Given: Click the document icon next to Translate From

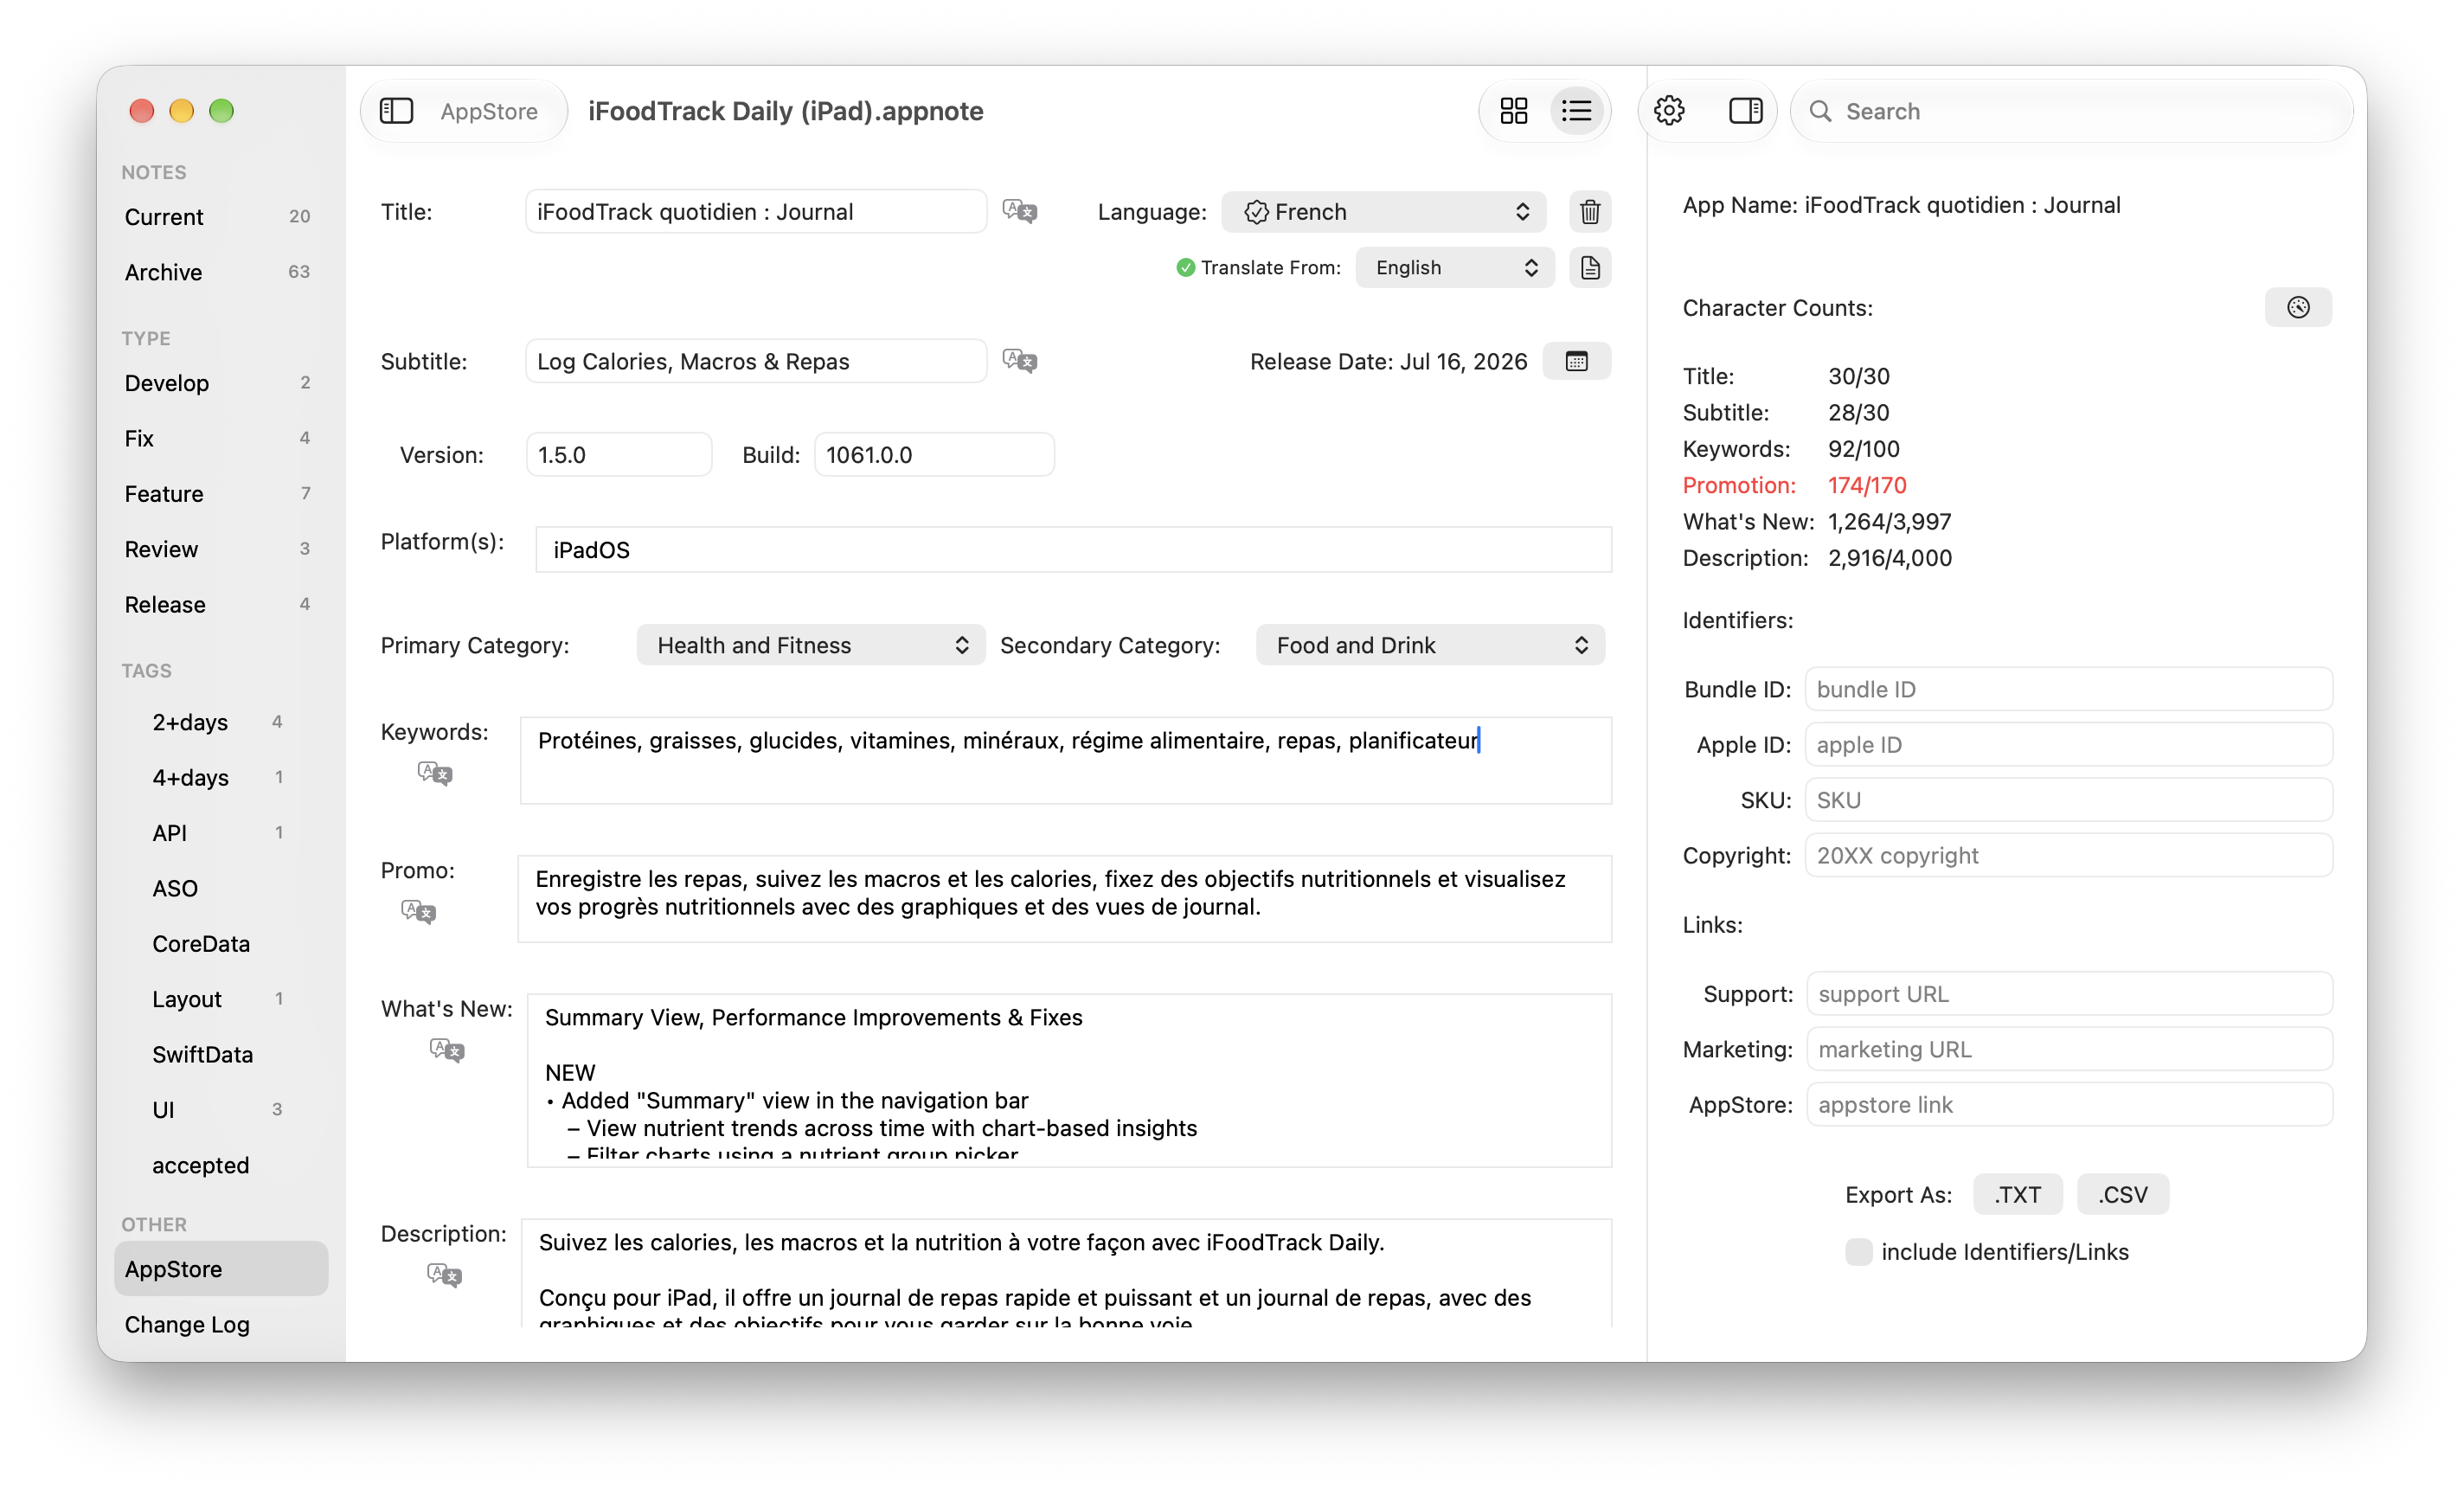Looking at the screenshot, I should [1590, 268].
